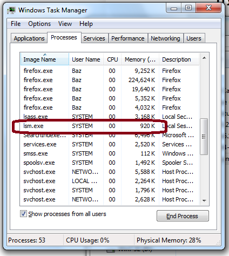Image resolution: width=229 pixels, height=256 pixels.
Task: Select the Processes tab
Action: [64, 37]
